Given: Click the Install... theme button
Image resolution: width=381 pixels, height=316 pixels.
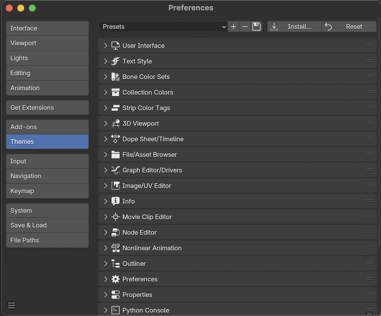Looking at the screenshot, I should 295,27.
